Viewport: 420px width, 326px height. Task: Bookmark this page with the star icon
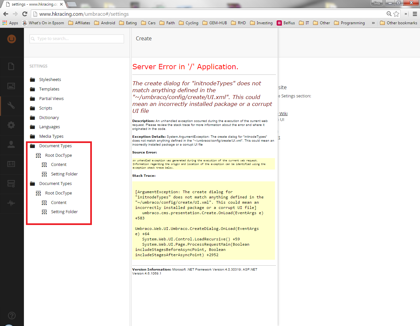click(396, 14)
